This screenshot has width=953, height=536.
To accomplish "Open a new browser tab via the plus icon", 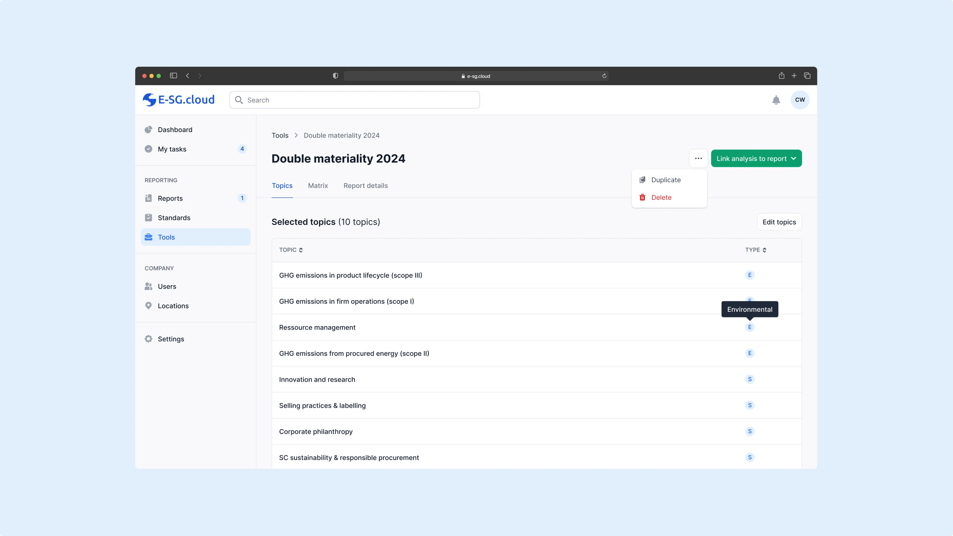I will point(794,75).
